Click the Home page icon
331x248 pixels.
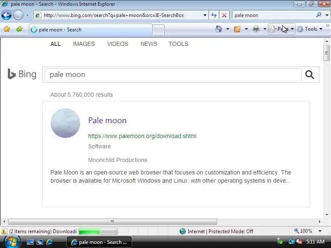click(219, 29)
